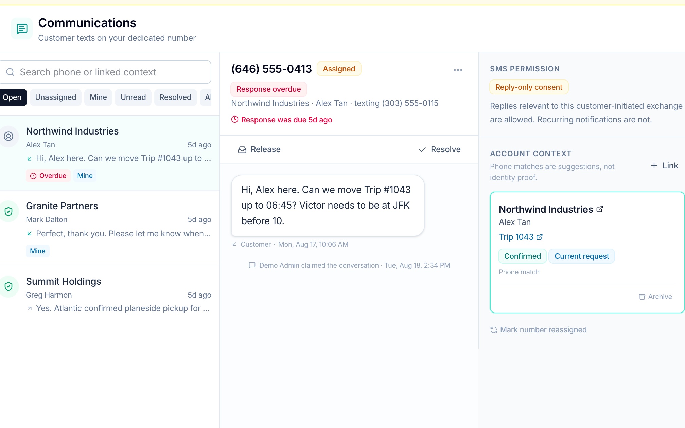This screenshot has height=428, width=685.
Task: Open the three-dot conversation options menu
Action: pos(458,70)
